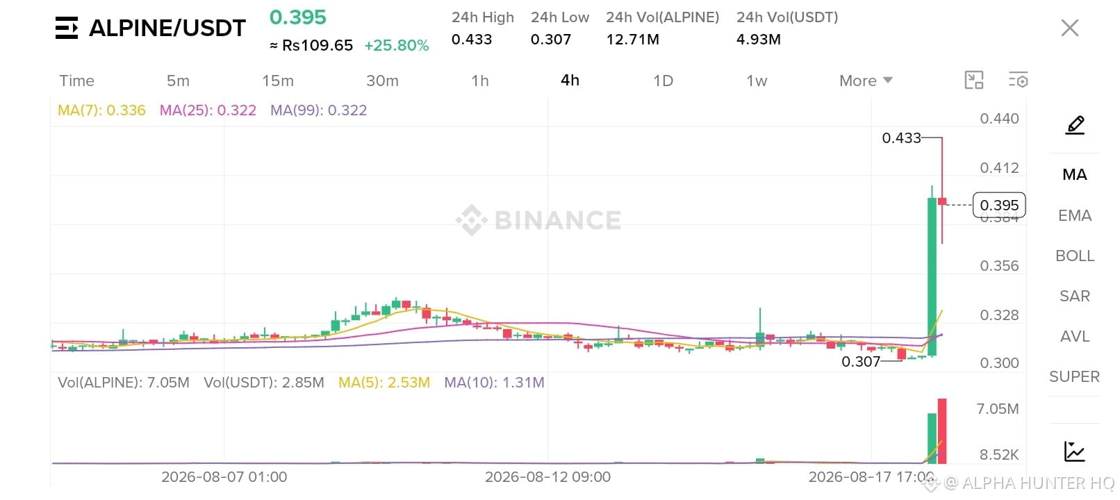The image size is (1120, 500).
Task: Click the large green price candle
Action: [932, 277]
